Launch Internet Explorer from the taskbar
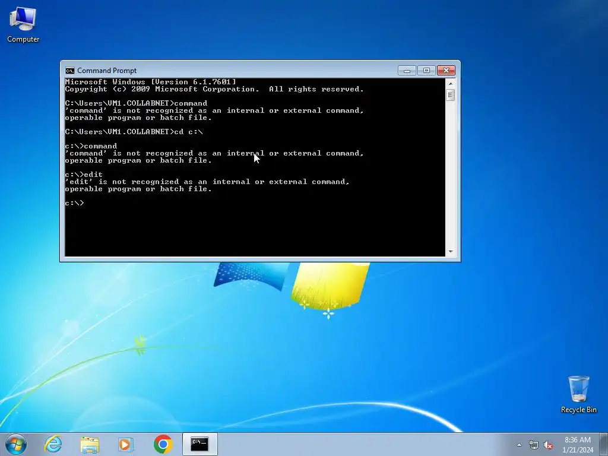Viewport: 608px width, 456px height. click(53, 444)
